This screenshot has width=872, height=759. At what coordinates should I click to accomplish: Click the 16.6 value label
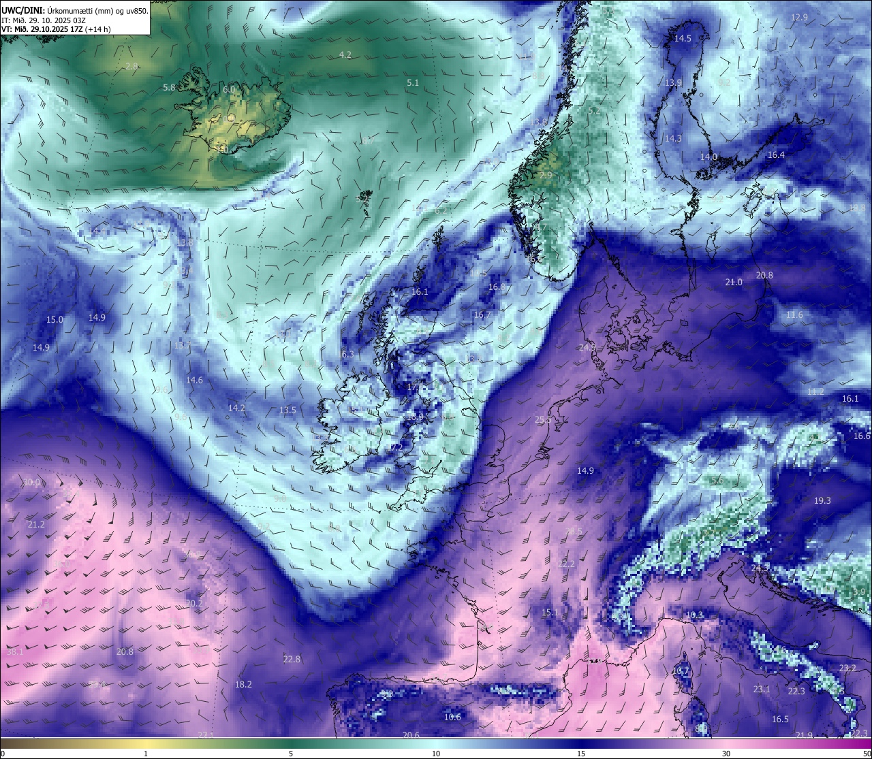[862, 436]
